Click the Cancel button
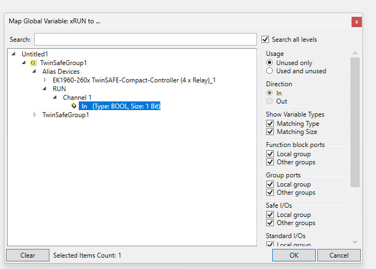376x269 pixels. pos(339,255)
